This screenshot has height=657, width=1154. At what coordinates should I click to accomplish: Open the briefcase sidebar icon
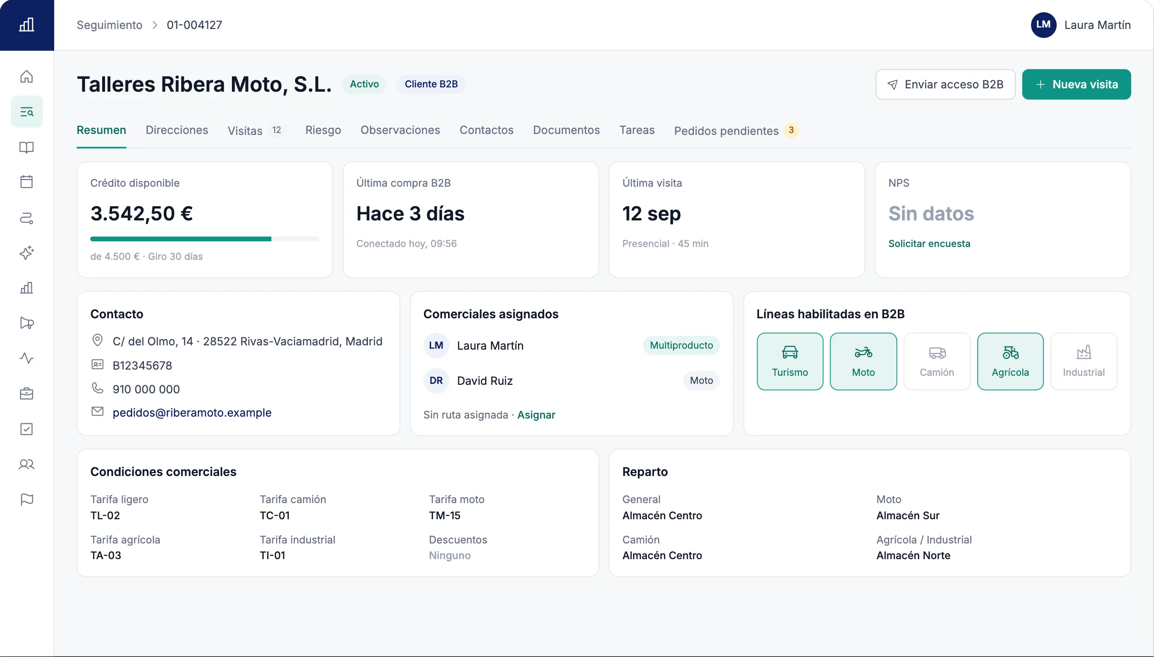point(27,393)
